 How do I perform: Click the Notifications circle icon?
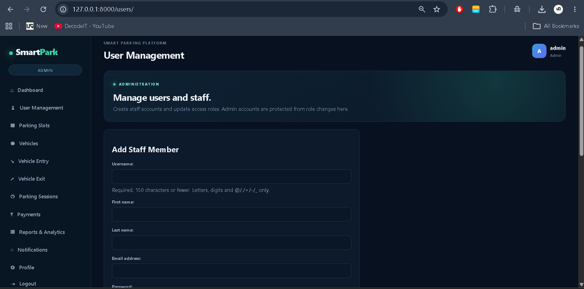pos(12,250)
